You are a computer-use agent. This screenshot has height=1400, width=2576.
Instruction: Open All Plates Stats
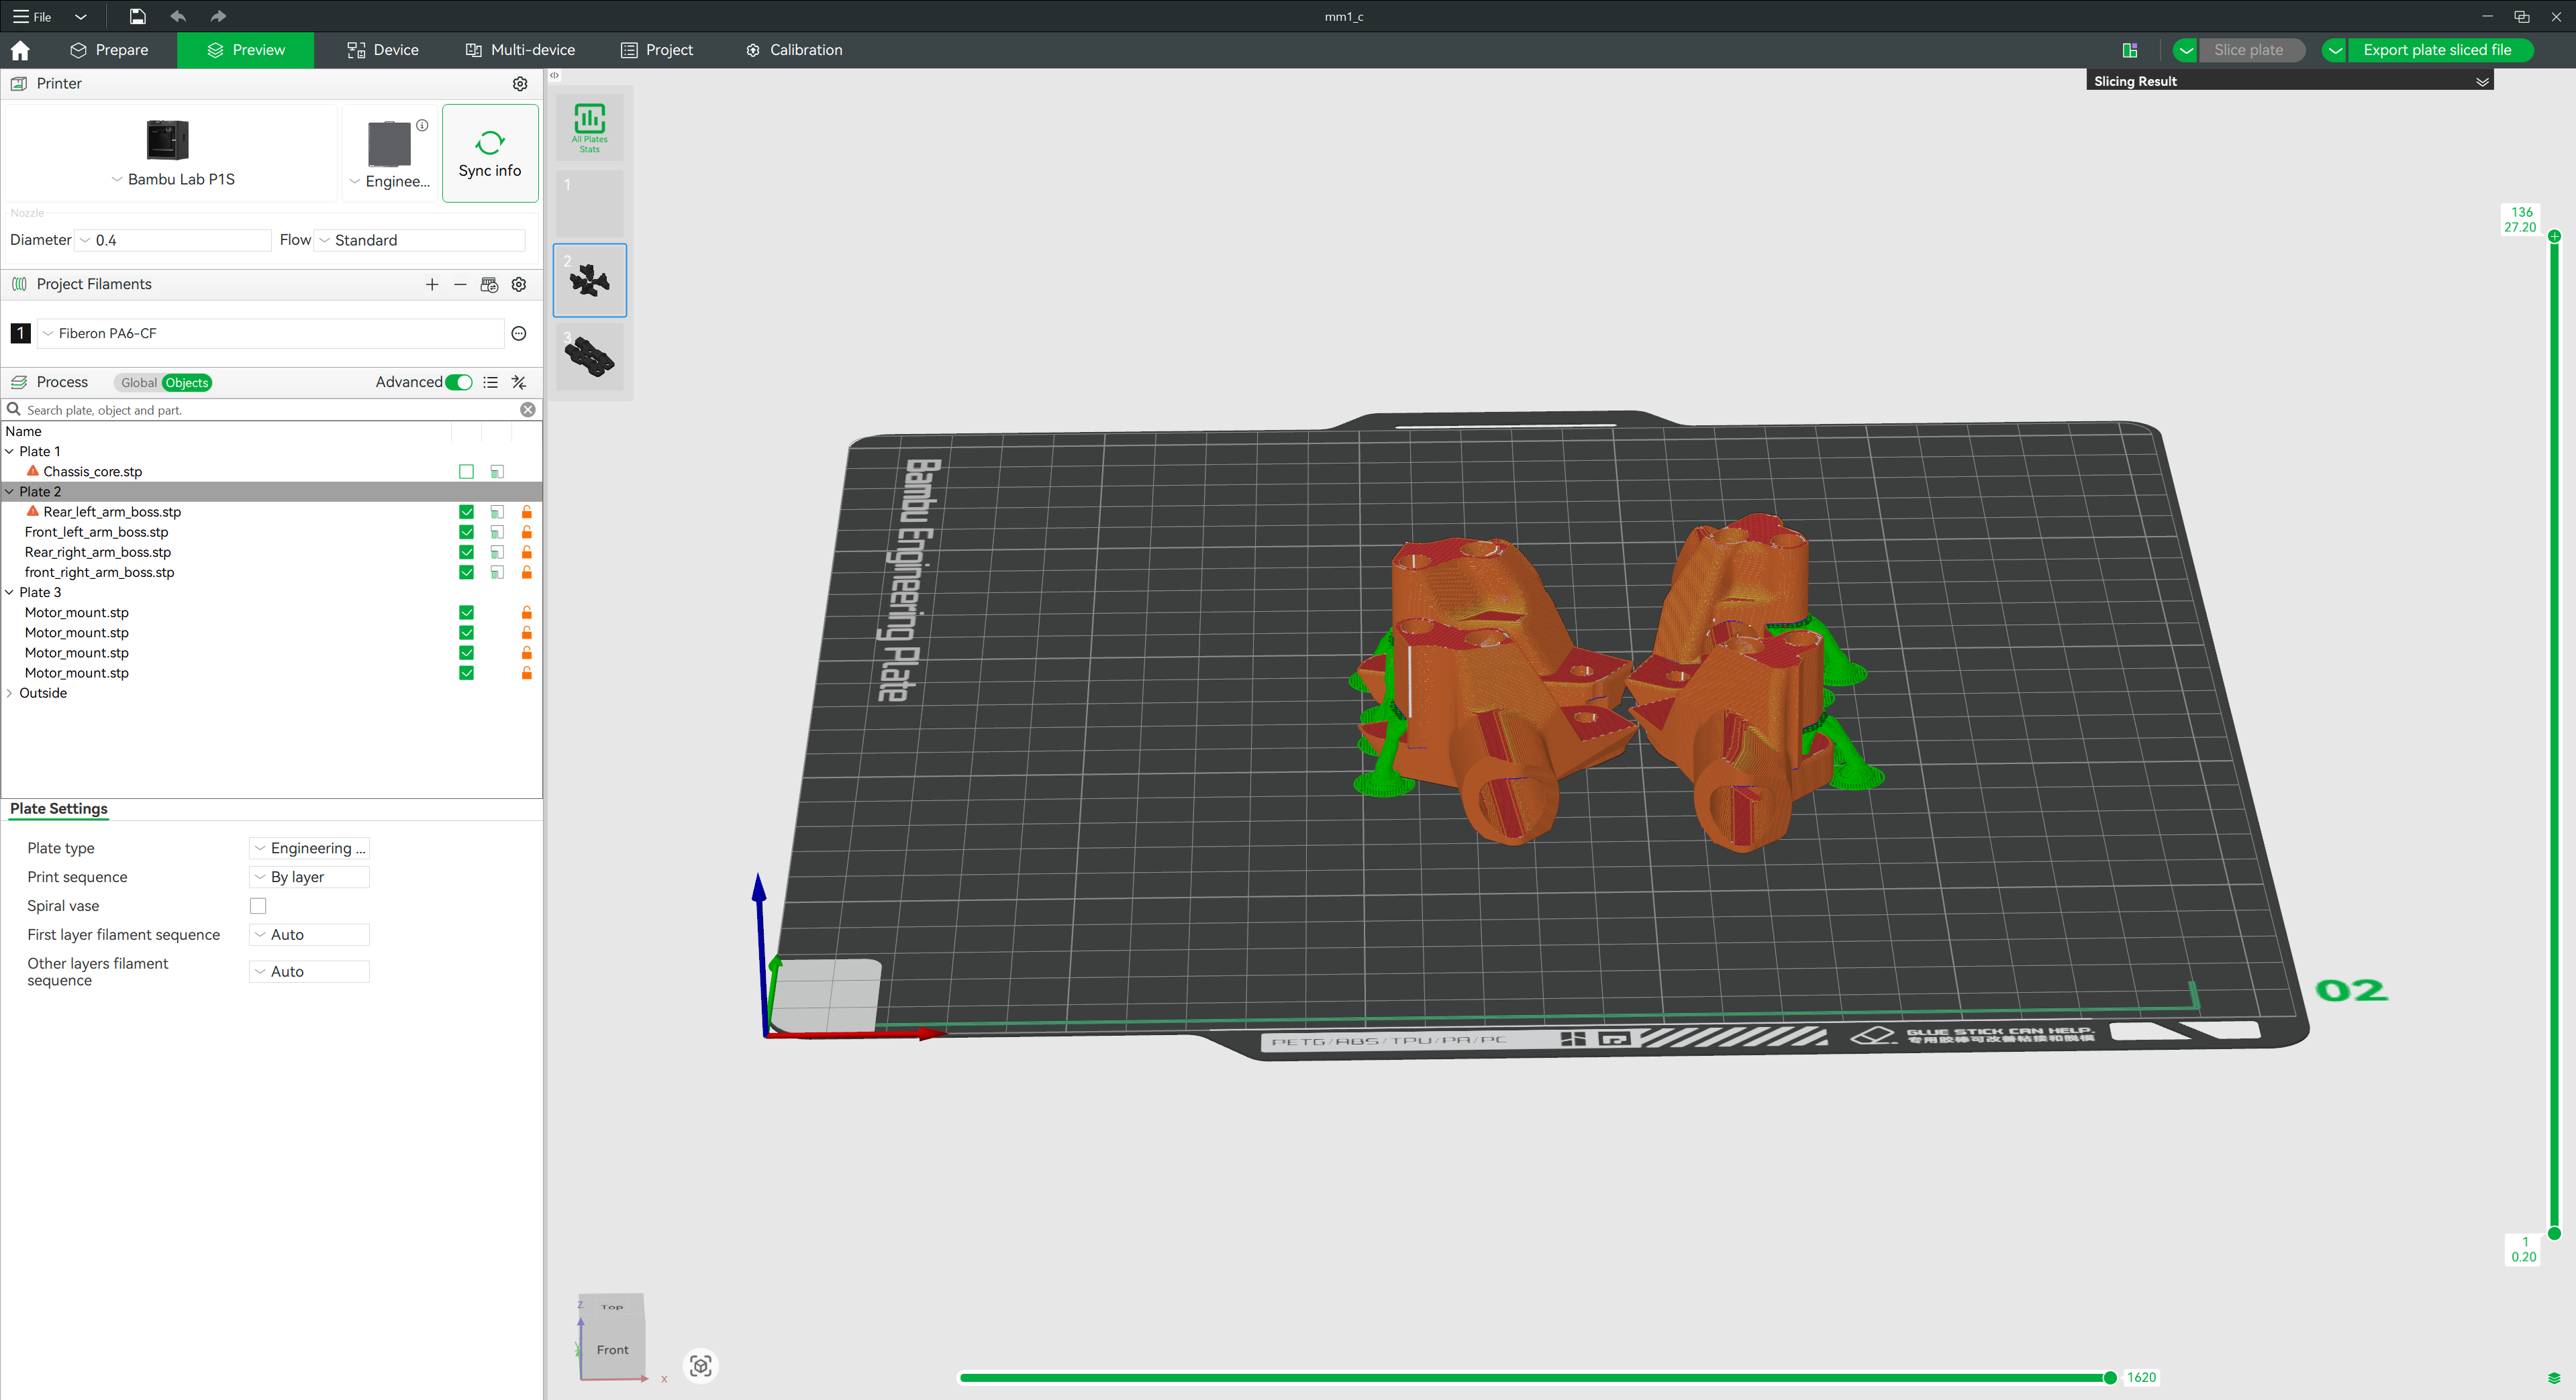coord(589,128)
